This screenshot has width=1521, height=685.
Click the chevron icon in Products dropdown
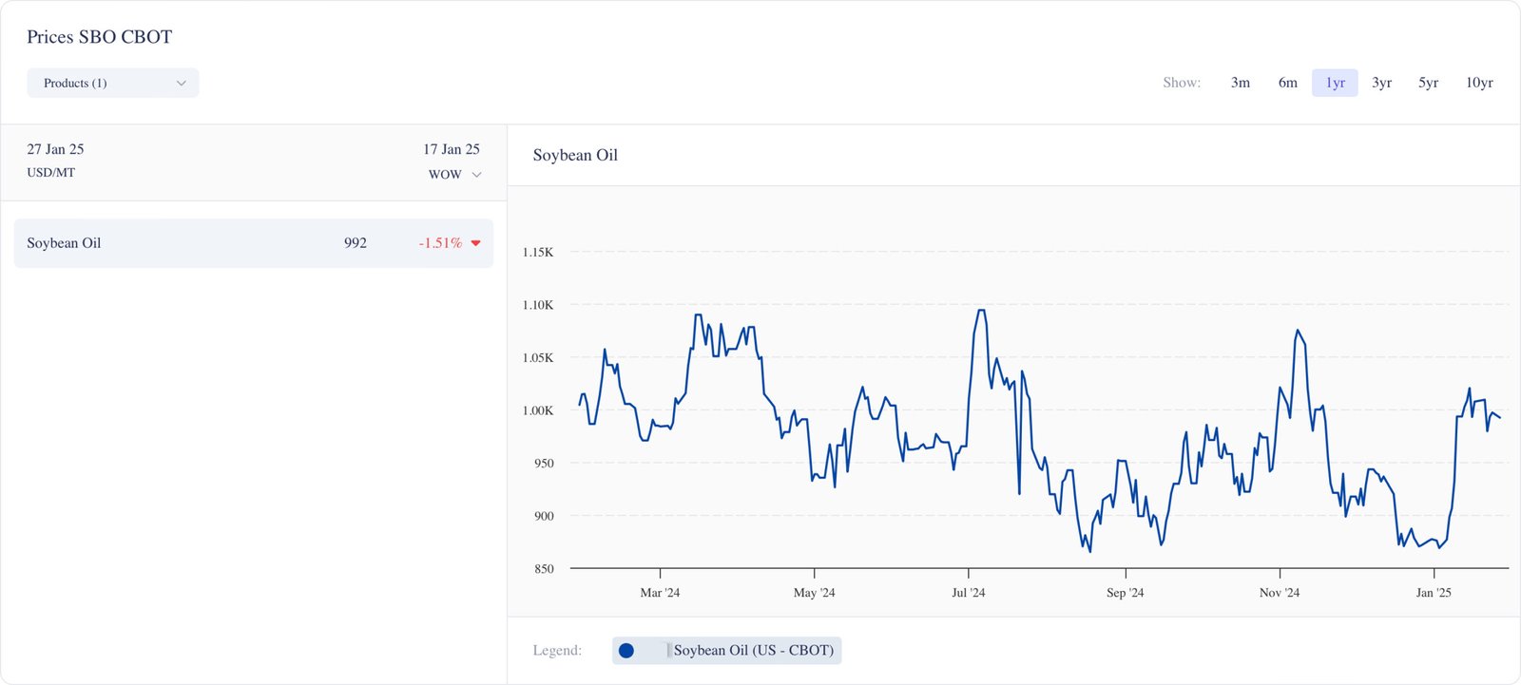182,84
